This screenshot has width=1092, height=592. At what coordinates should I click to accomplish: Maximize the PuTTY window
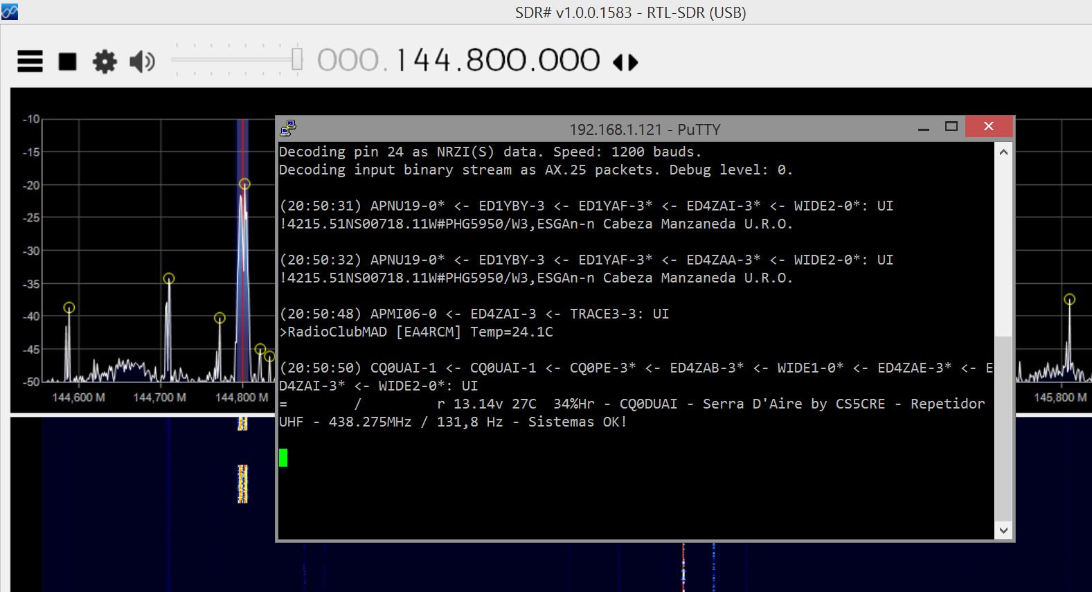(x=951, y=127)
